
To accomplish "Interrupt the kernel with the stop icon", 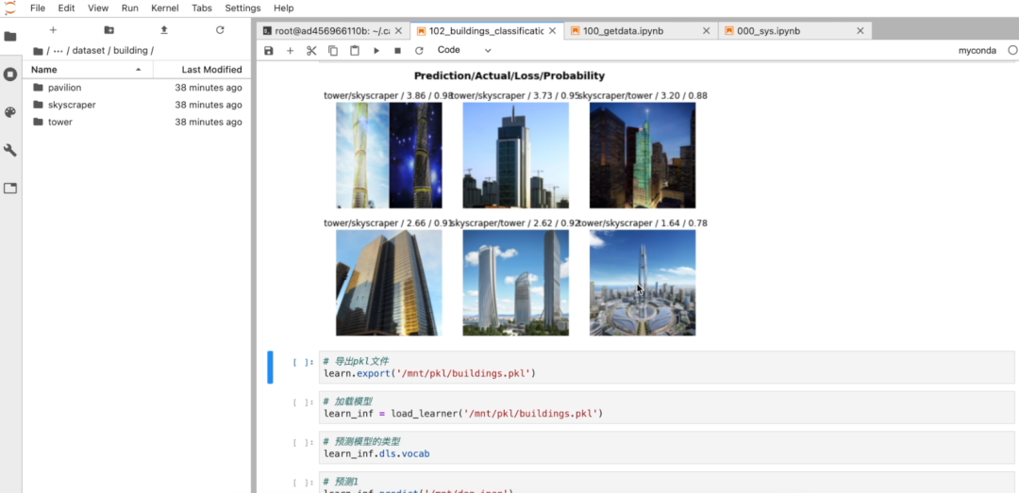I will [397, 51].
